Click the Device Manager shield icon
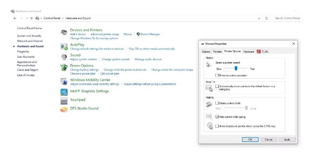This screenshot has width=311, height=159. coord(138,34)
